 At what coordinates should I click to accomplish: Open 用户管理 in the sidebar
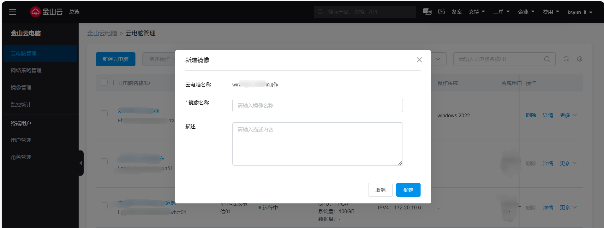tap(21, 140)
